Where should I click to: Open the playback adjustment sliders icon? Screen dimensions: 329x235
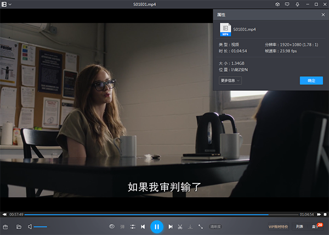[133, 227]
